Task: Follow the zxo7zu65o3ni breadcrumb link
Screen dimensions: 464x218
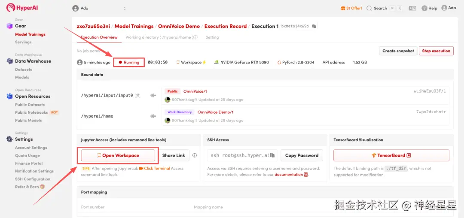Action: tap(93, 26)
